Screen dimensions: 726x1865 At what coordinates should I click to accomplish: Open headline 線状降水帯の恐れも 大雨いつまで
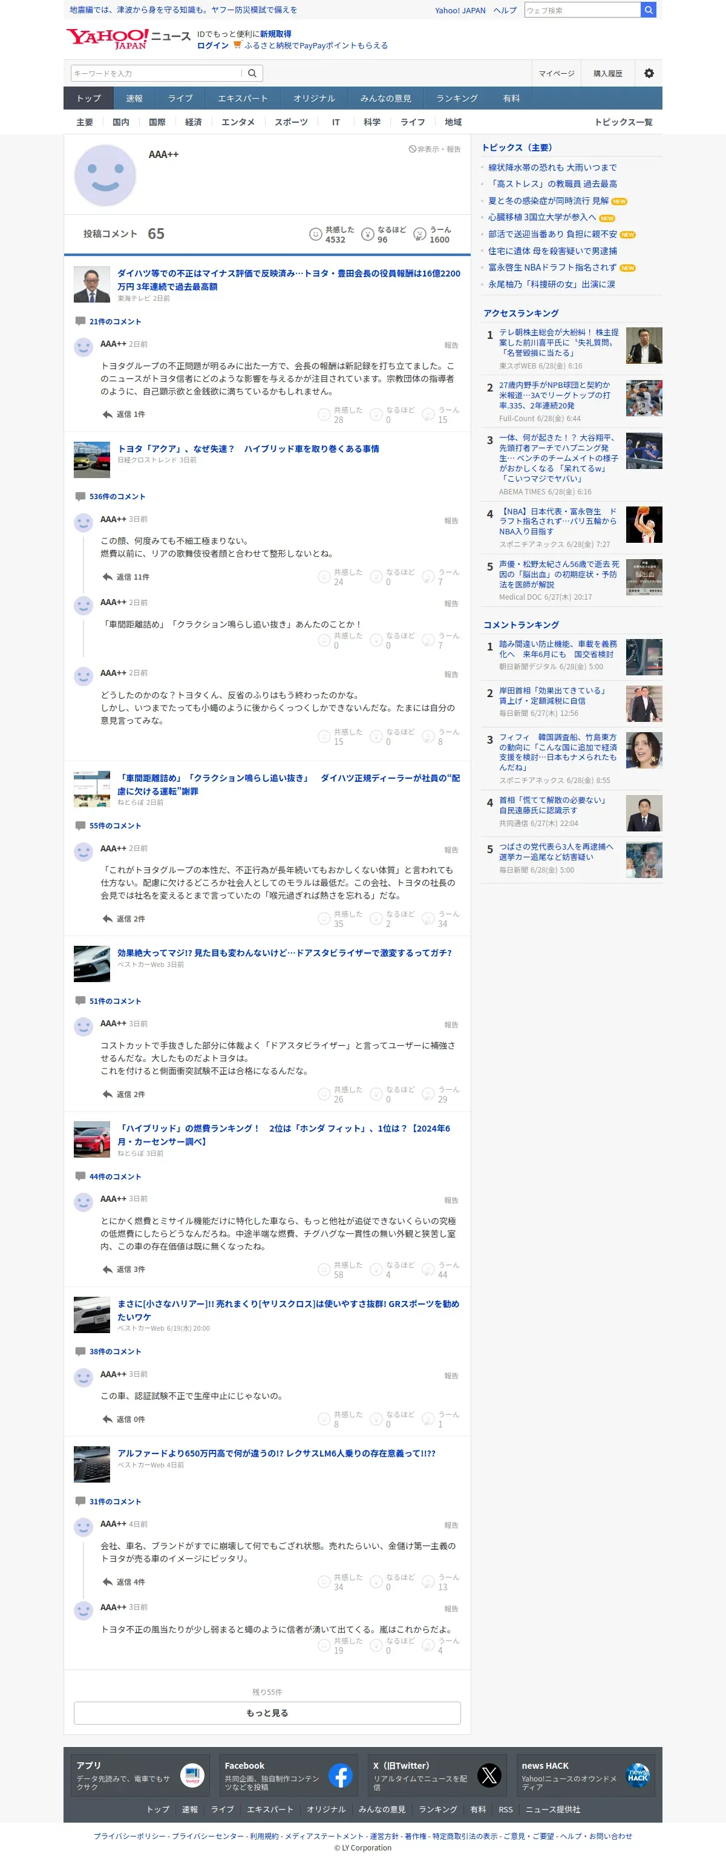click(552, 167)
